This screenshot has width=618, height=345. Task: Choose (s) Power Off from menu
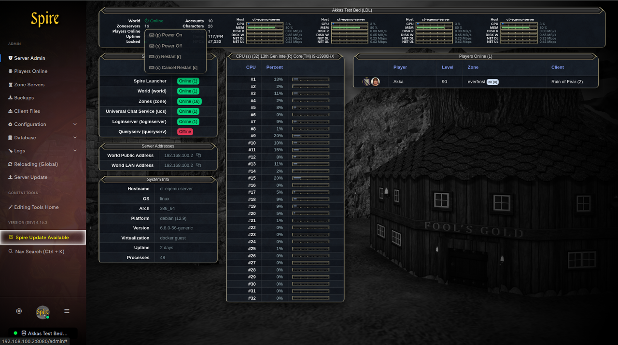point(175,46)
